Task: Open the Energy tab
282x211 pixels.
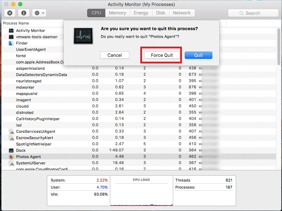Action: coord(141,13)
